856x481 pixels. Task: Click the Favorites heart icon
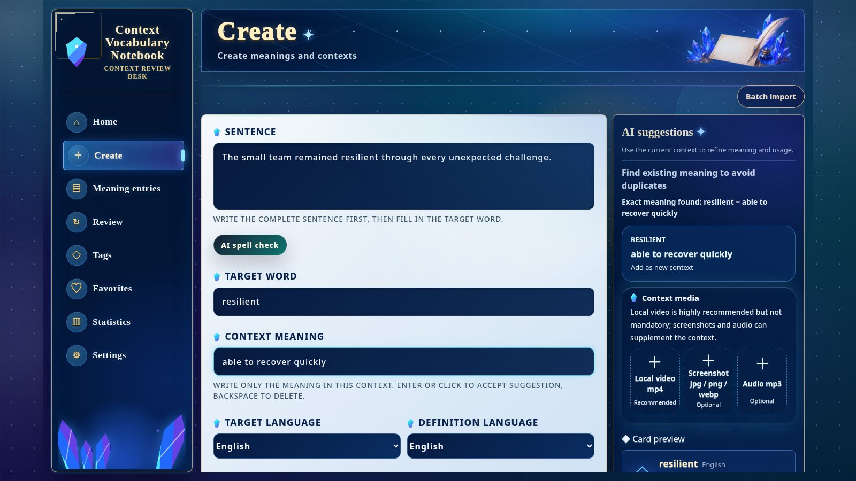point(77,289)
